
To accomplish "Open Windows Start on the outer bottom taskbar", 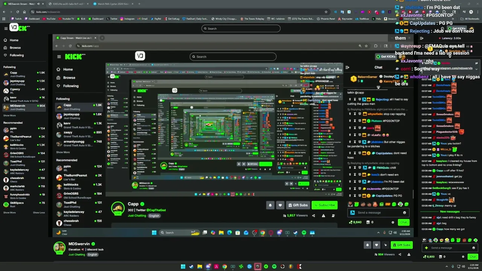I will (183, 266).
